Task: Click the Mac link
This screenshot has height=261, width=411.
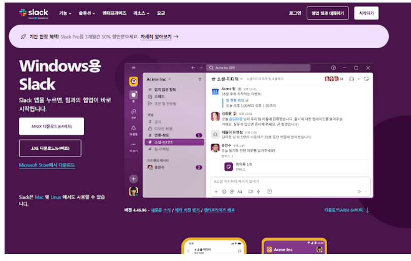Action: pos(39,197)
